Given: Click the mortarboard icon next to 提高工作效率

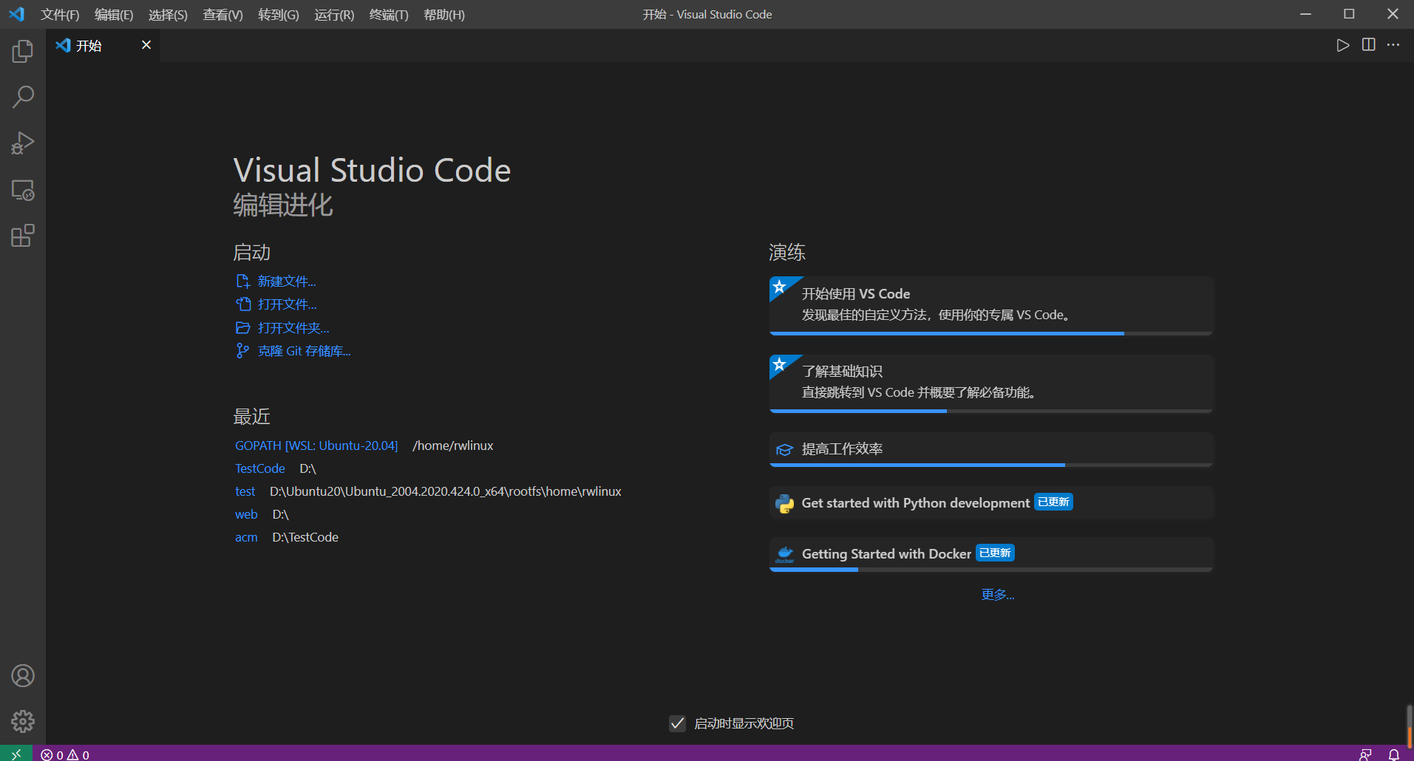Looking at the screenshot, I should tap(784, 449).
